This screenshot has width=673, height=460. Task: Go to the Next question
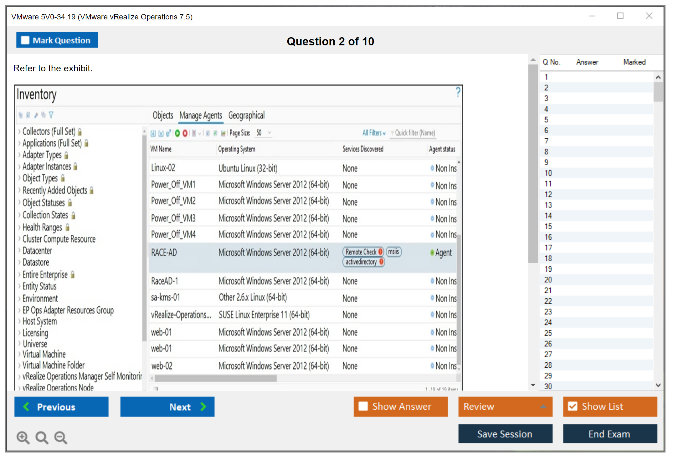167,406
